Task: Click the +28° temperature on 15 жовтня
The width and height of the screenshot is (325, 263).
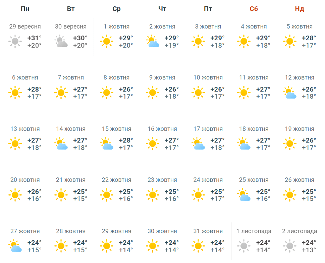Action: 126,140
